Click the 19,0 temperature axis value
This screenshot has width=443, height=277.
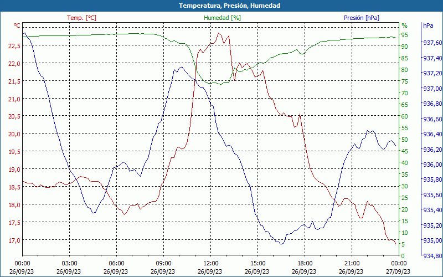tap(14, 170)
